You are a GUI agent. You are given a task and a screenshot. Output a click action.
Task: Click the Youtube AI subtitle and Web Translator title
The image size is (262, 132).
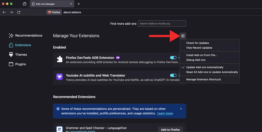coord(95,75)
